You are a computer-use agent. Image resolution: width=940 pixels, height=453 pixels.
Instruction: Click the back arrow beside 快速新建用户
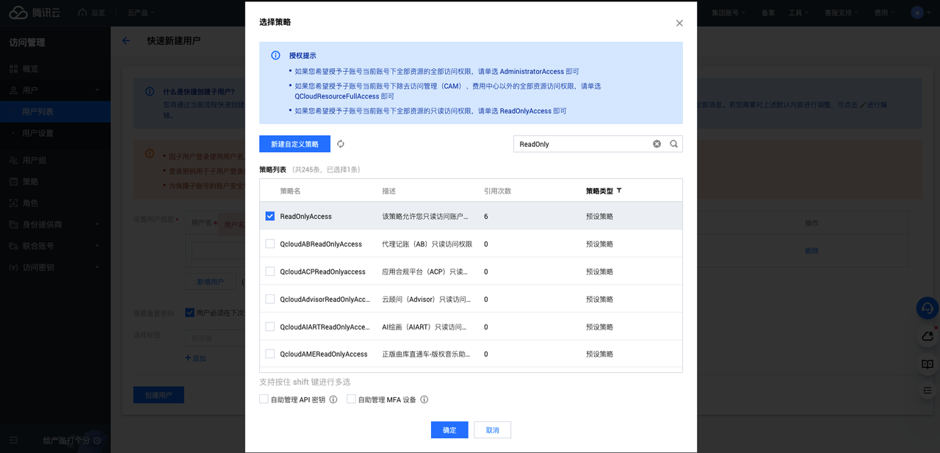[x=126, y=41]
